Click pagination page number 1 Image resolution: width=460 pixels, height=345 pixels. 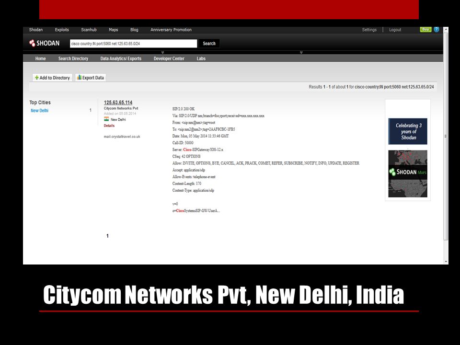click(107, 236)
